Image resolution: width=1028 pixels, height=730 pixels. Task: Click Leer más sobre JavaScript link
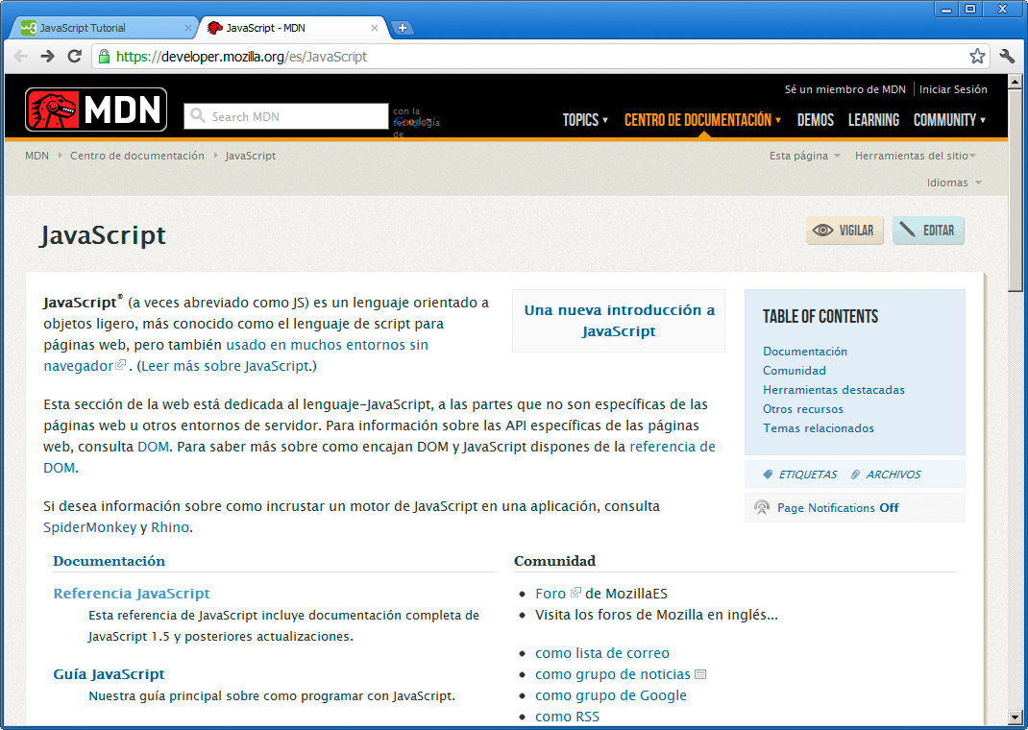pyautogui.click(x=224, y=366)
